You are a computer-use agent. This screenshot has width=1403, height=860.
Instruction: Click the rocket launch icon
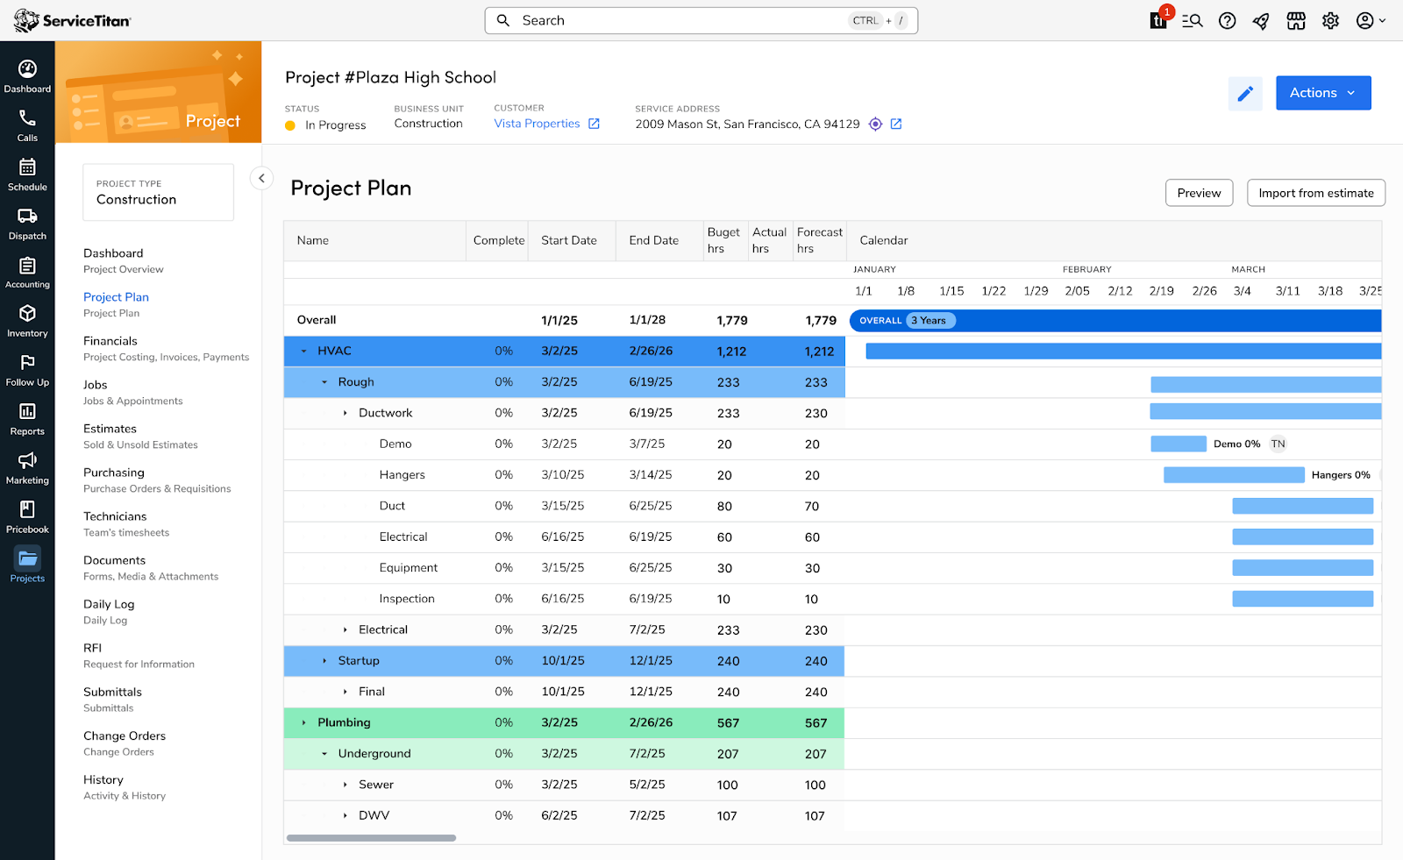point(1261,21)
